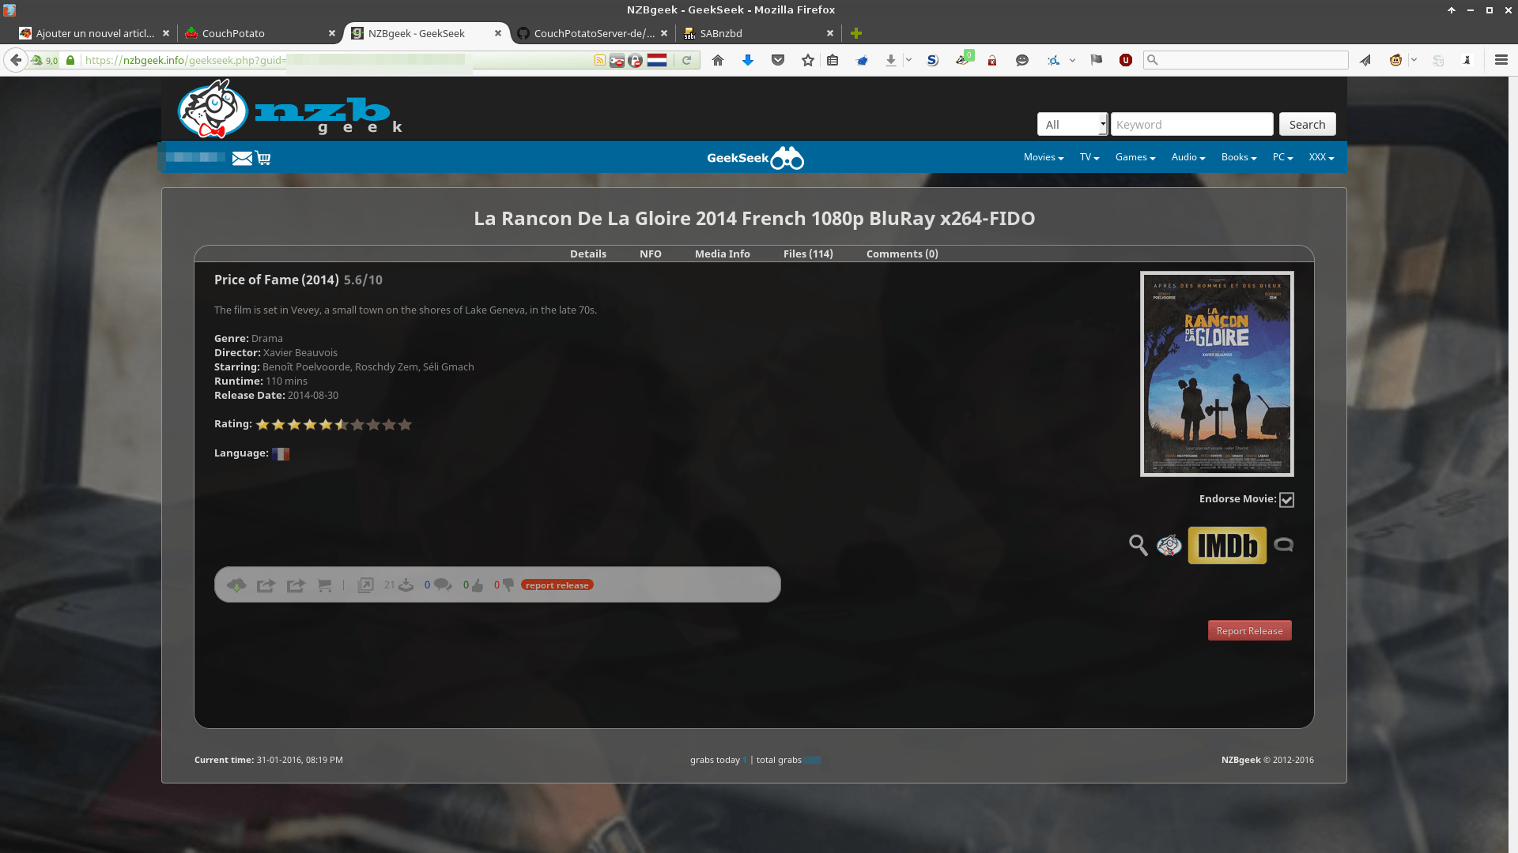Click the cloud download NZB icon
The image size is (1518, 853).
236,585
